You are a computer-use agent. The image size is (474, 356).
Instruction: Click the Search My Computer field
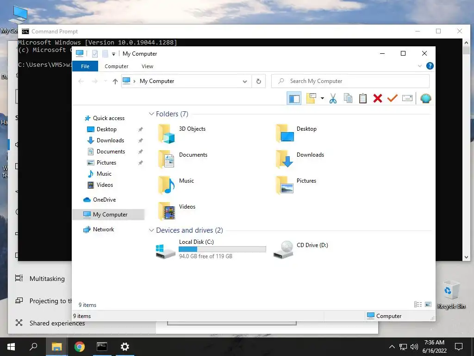coord(350,81)
